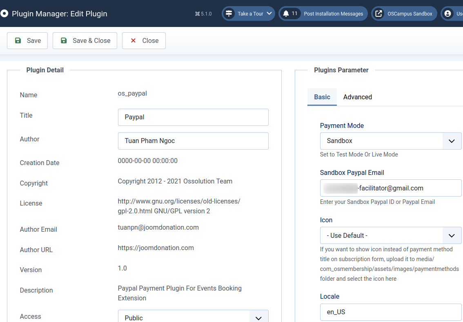Click the version value 1.0
Screen dimensions: 463x322
122,268
